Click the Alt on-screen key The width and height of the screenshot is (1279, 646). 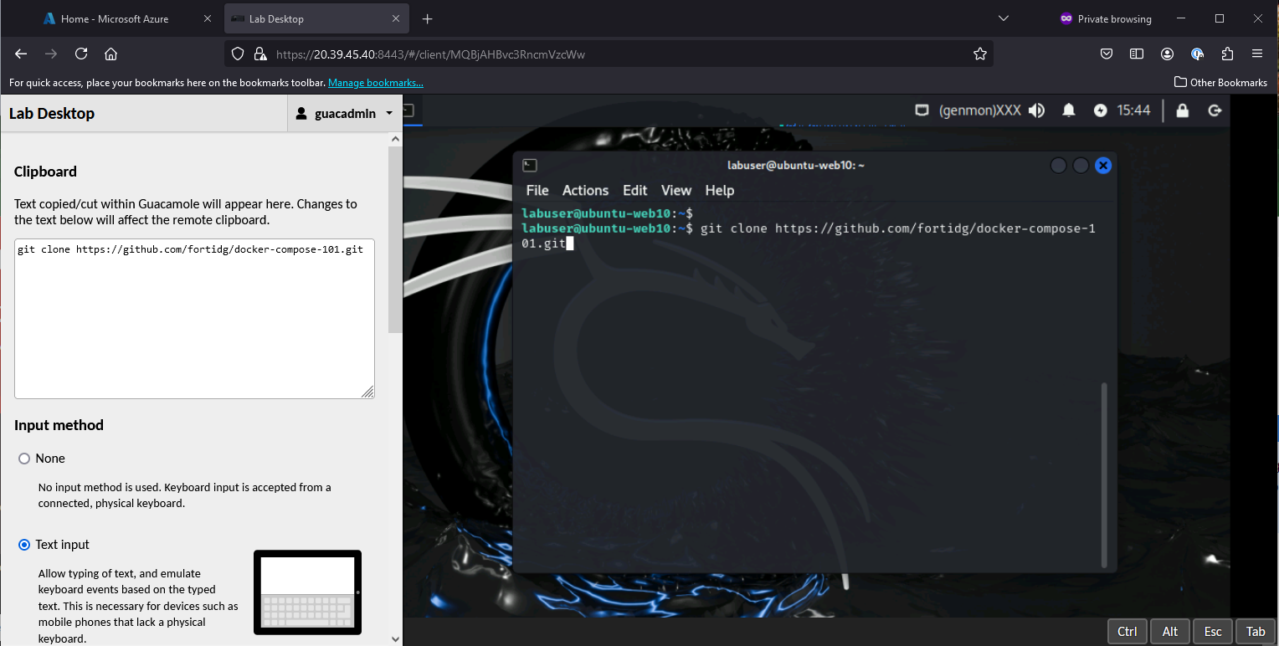pos(1170,632)
